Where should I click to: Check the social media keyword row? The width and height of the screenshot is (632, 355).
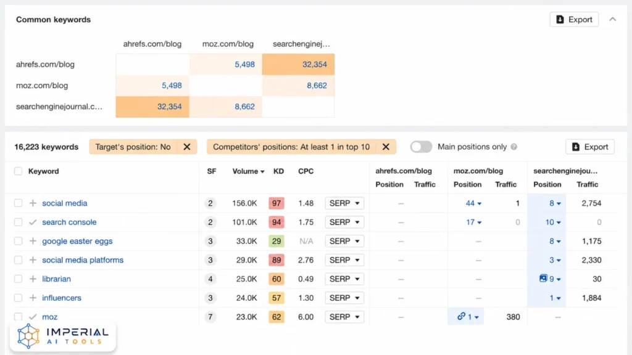coord(18,203)
